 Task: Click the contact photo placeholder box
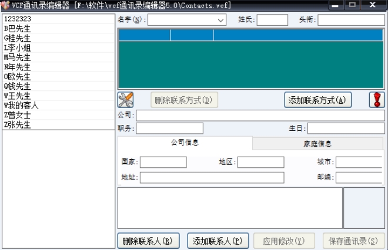(364, 208)
